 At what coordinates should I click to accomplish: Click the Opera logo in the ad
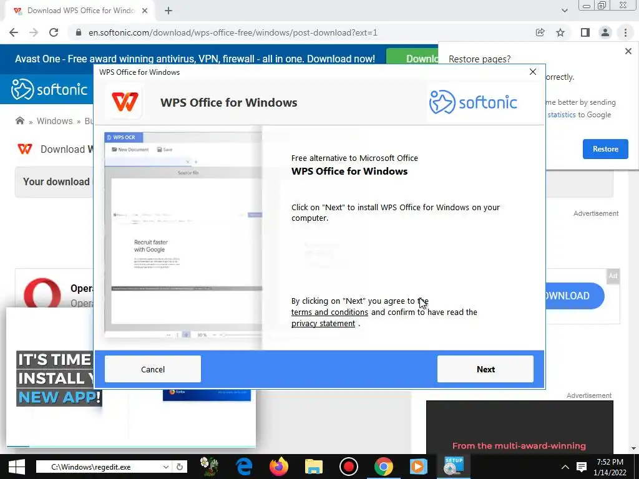42,293
